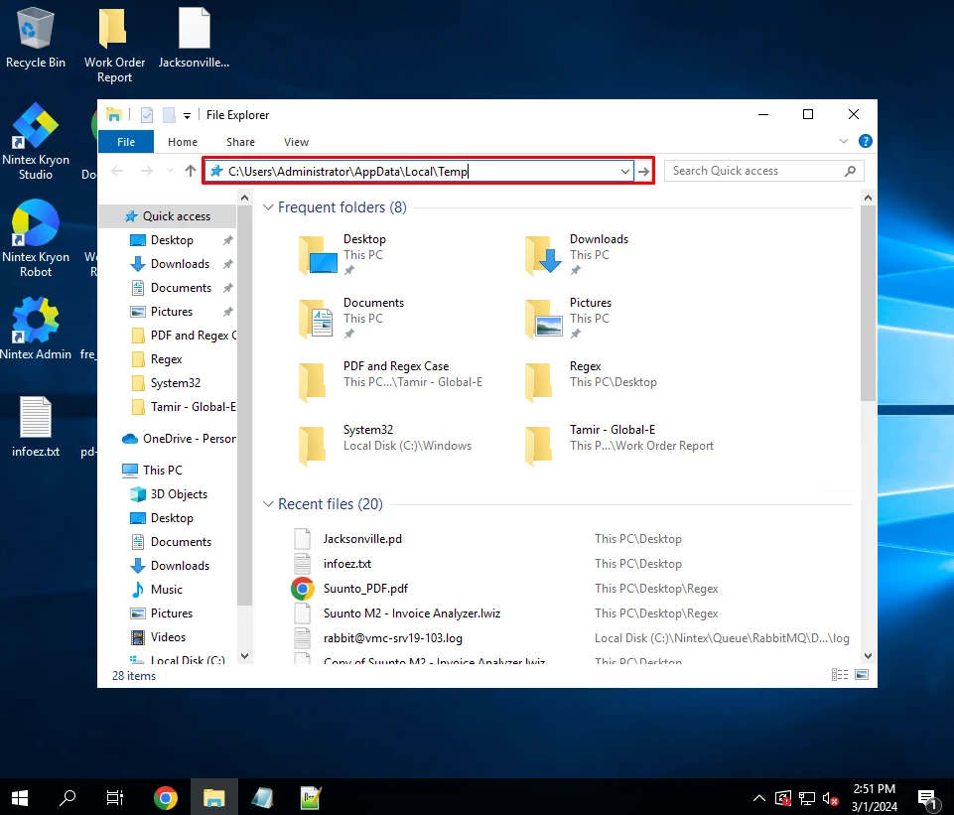
Task: Open the Desktop frequent folder icon
Action: [x=317, y=255]
